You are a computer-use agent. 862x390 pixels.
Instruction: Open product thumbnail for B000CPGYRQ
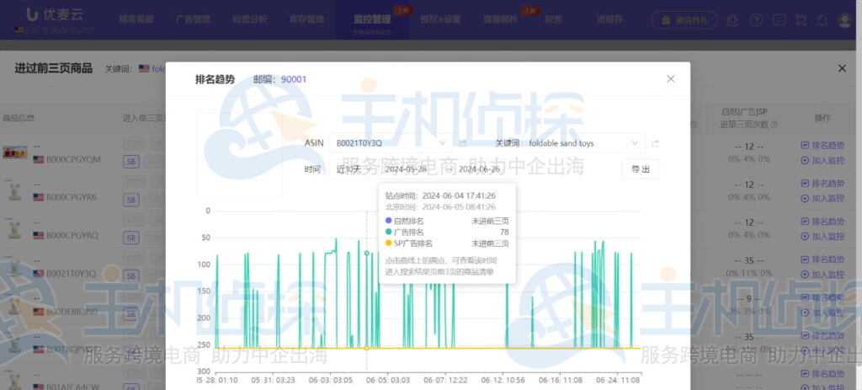(15, 229)
